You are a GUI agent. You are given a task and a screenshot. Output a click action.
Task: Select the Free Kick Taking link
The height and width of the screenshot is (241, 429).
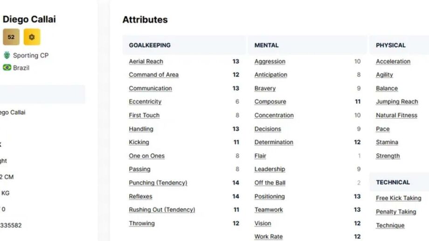click(398, 198)
